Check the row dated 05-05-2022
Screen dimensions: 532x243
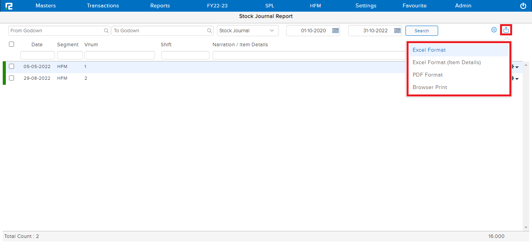coord(12,66)
